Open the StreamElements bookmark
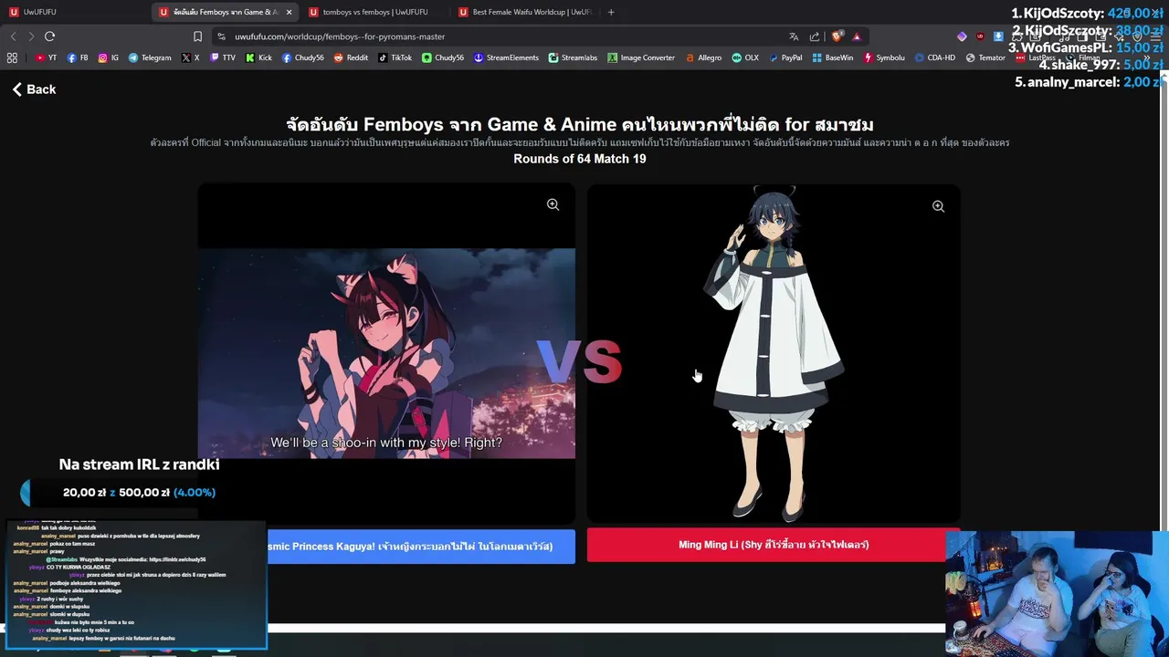The width and height of the screenshot is (1169, 657). [506, 57]
